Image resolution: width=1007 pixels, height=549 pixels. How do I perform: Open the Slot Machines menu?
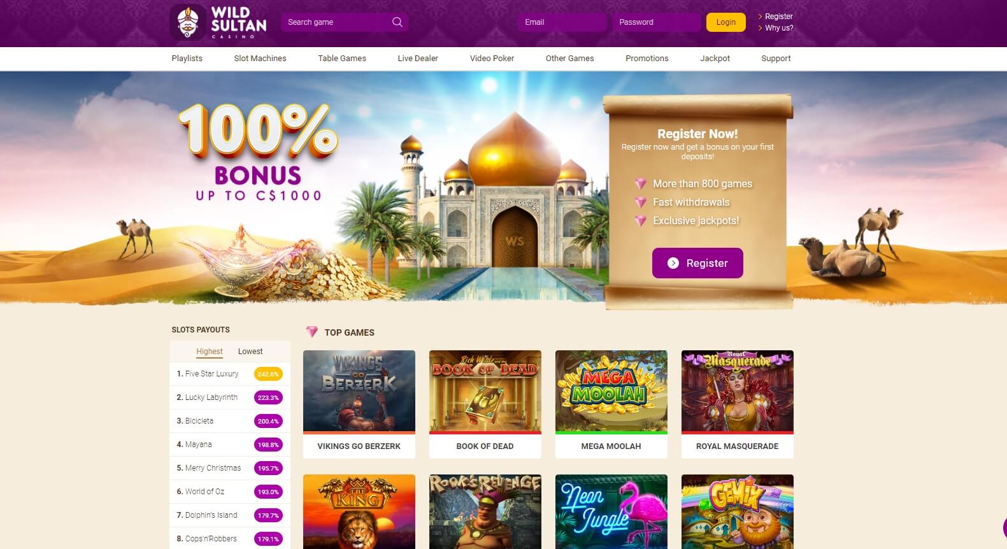tap(260, 58)
